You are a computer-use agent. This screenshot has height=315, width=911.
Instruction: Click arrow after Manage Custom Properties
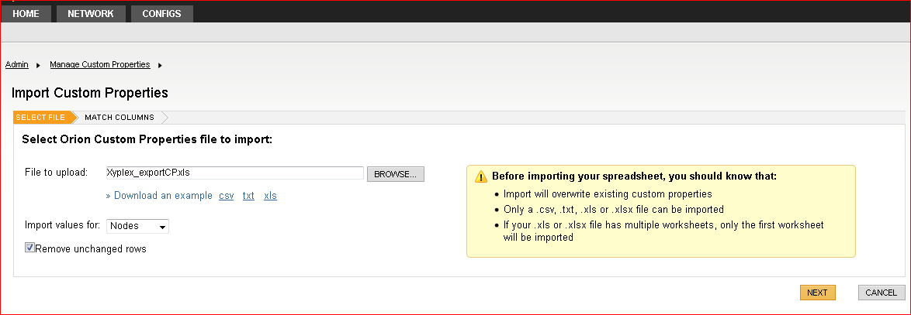161,66
